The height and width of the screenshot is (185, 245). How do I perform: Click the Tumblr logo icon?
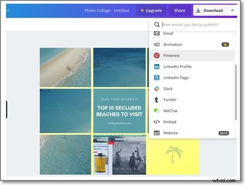click(156, 100)
